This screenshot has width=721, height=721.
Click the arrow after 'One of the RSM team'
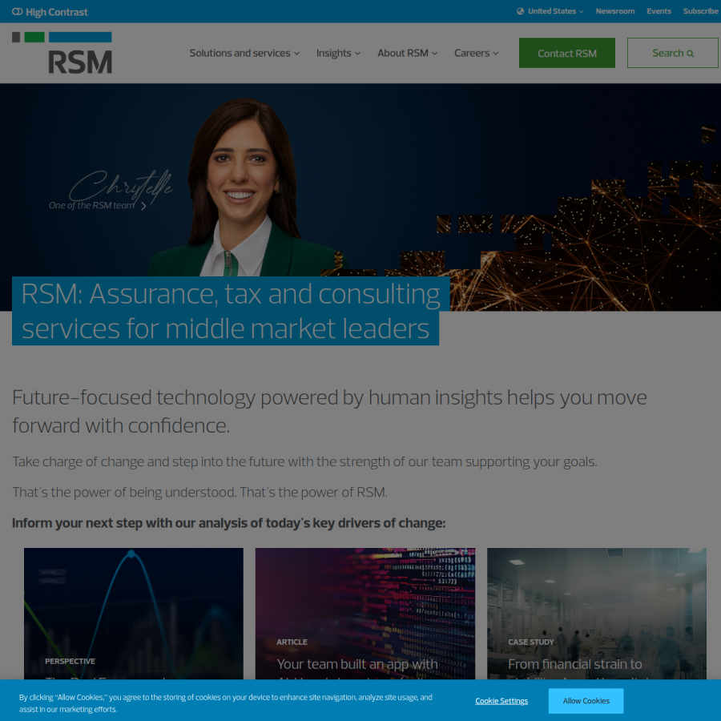point(143,206)
